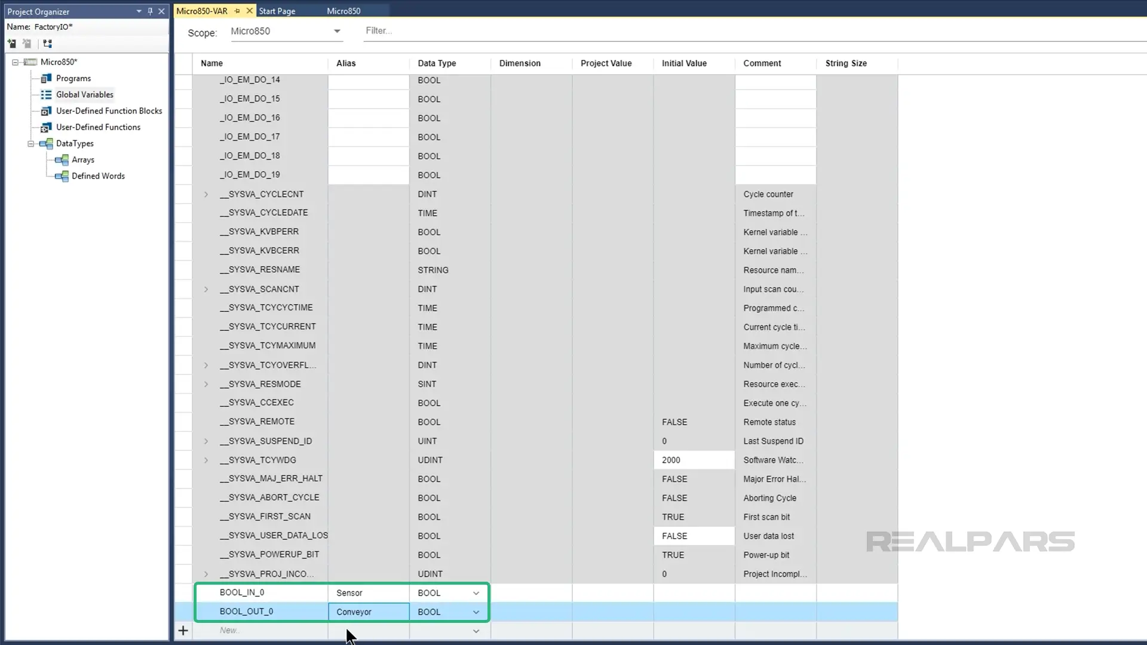Click the greyed-out second icon in Project Organizer toolbar
1147x645 pixels.
(x=27, y=44)
